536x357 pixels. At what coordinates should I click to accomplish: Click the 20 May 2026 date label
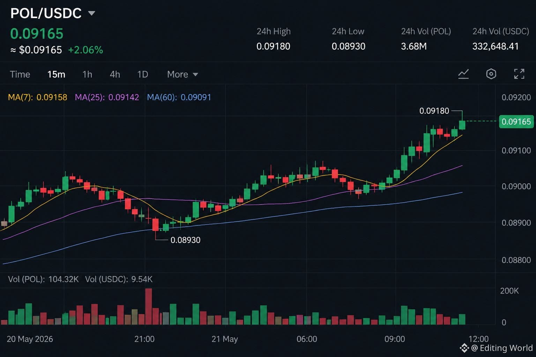30,339
